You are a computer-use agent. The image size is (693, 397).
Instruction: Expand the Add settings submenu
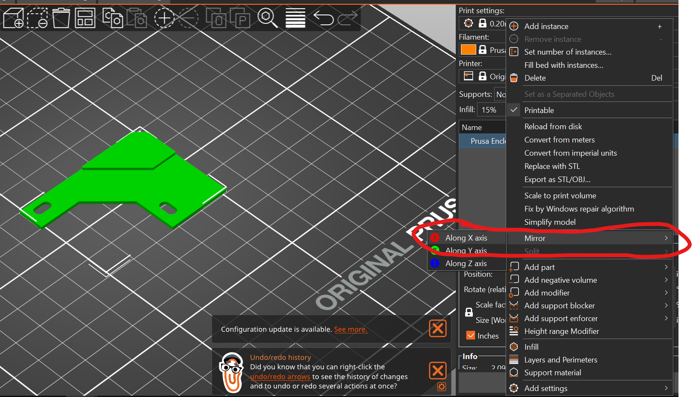coord(546,388)
